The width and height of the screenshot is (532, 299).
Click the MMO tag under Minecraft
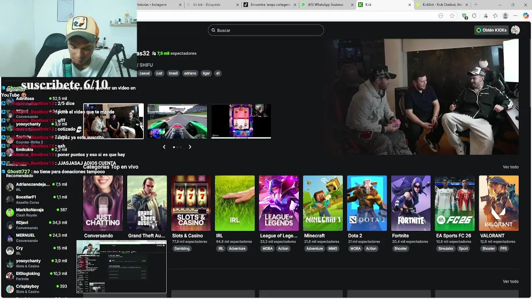333,249
